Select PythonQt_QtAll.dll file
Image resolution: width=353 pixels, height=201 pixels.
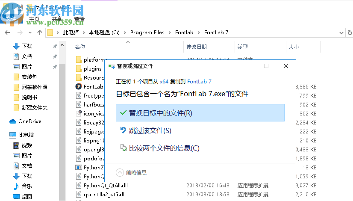(x=106, y=186)
